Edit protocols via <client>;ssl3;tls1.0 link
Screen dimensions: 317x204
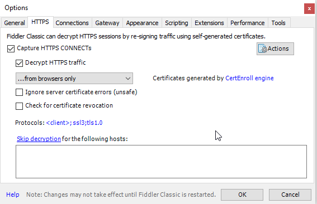[74, 123]
